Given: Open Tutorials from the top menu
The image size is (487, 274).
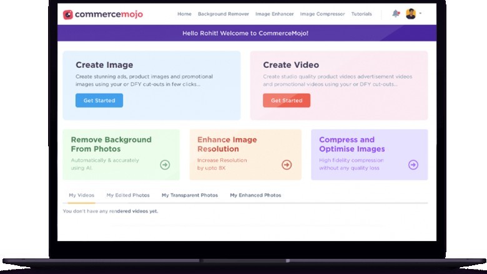Looking at the screenshot, I should (362, 14).
